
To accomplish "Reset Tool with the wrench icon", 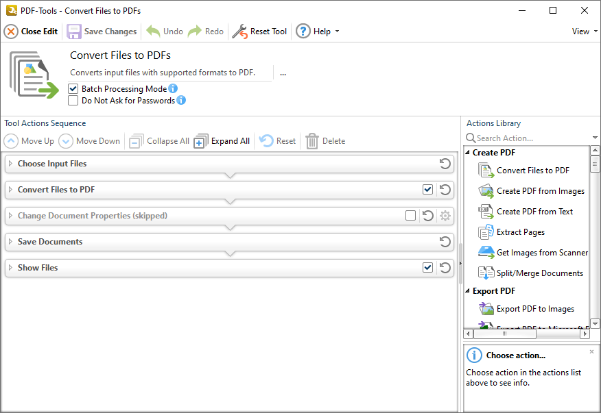I will (259, 32).
